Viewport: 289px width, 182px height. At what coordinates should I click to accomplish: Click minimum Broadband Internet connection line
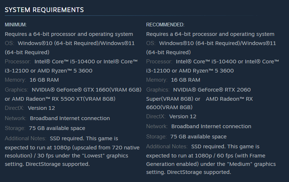click(x=57, y=118)
